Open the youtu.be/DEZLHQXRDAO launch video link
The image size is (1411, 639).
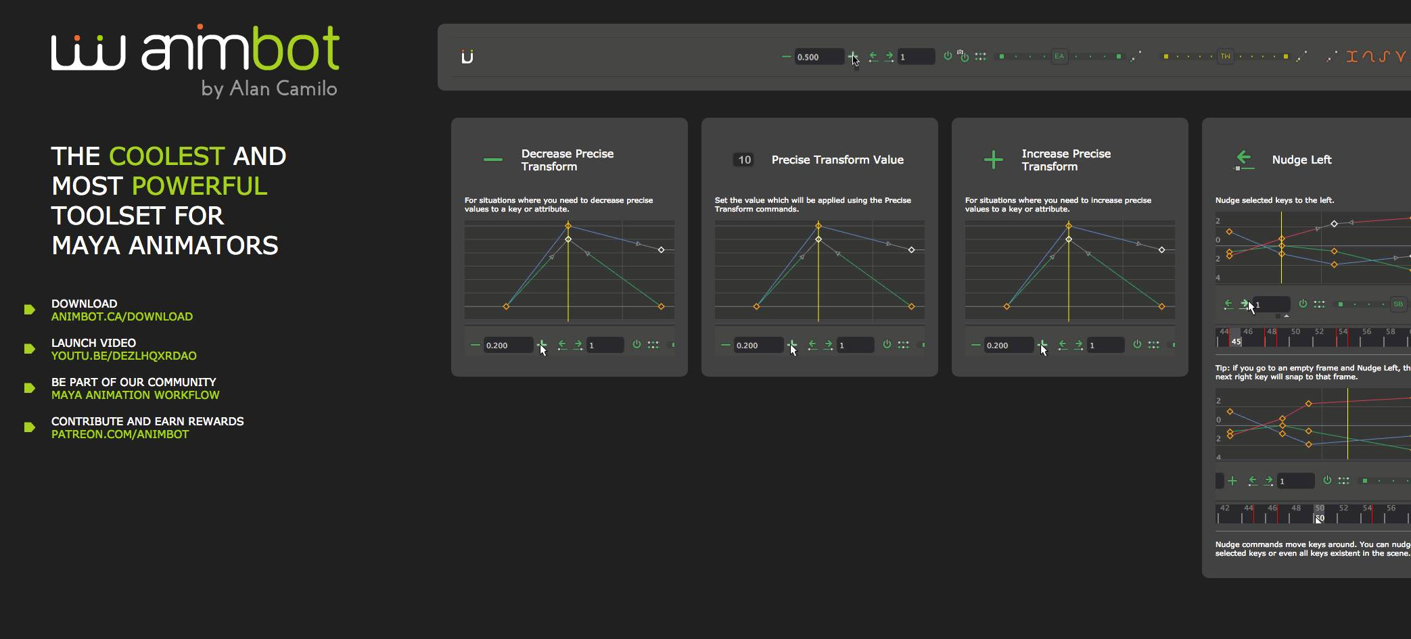point(124,356)
